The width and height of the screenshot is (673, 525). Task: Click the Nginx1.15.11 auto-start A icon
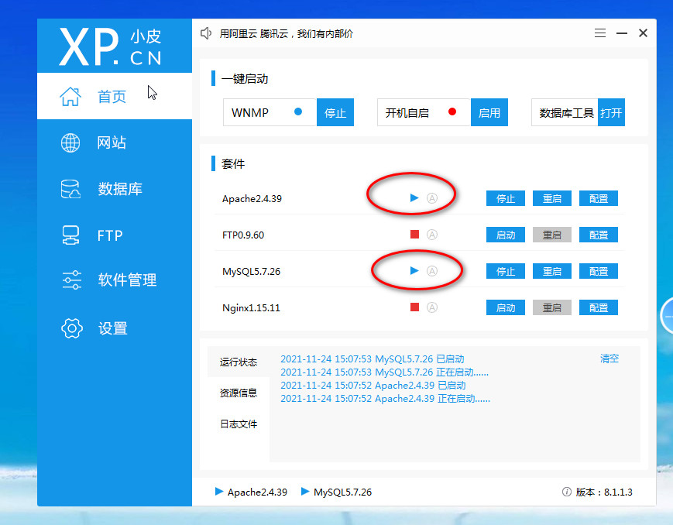[x=432, y=307]
